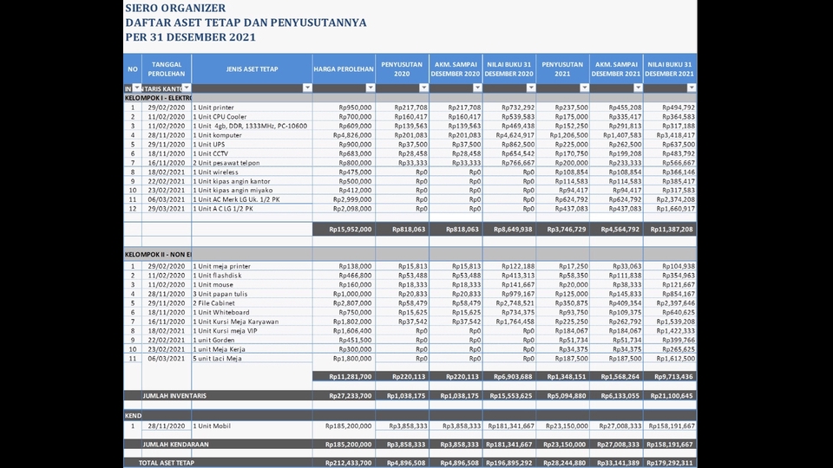This screenshot has width=833, height=468.
Task: Select the TOTAL ASET TETAP row label
Action: pyautogui.click(x=167, y=463)
